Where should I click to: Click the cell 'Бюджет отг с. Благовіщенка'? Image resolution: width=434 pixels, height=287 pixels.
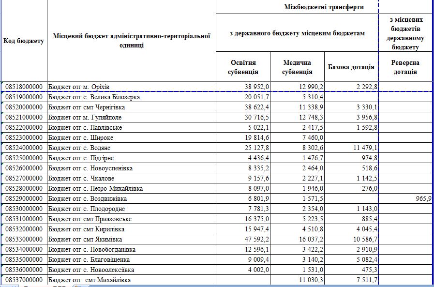point(132,259)
